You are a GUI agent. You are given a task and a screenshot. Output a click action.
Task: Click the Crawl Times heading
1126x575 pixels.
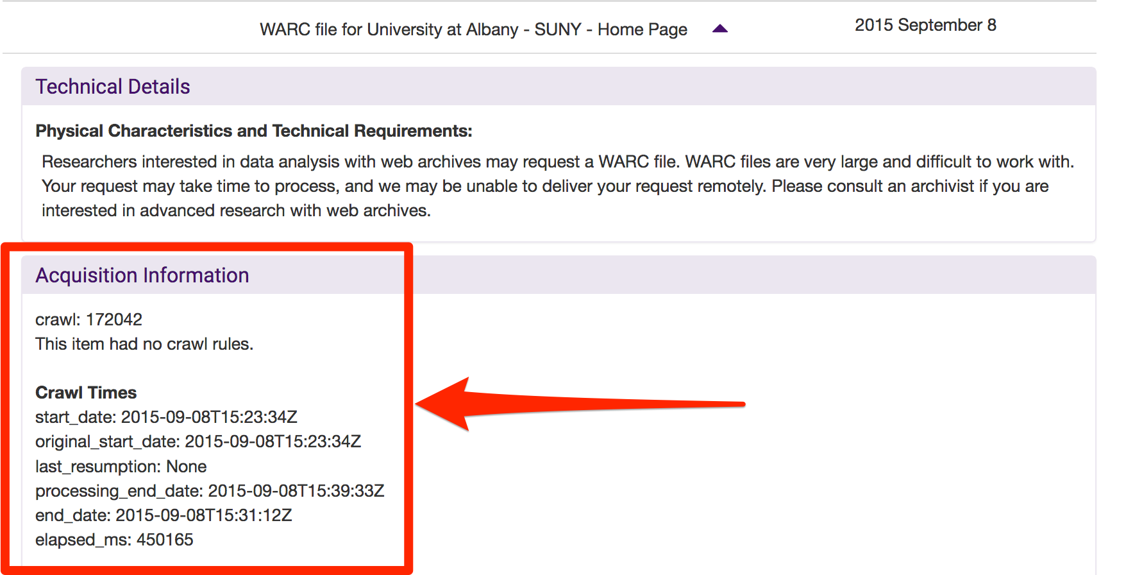pyautogui.click(x=86, y=393)
